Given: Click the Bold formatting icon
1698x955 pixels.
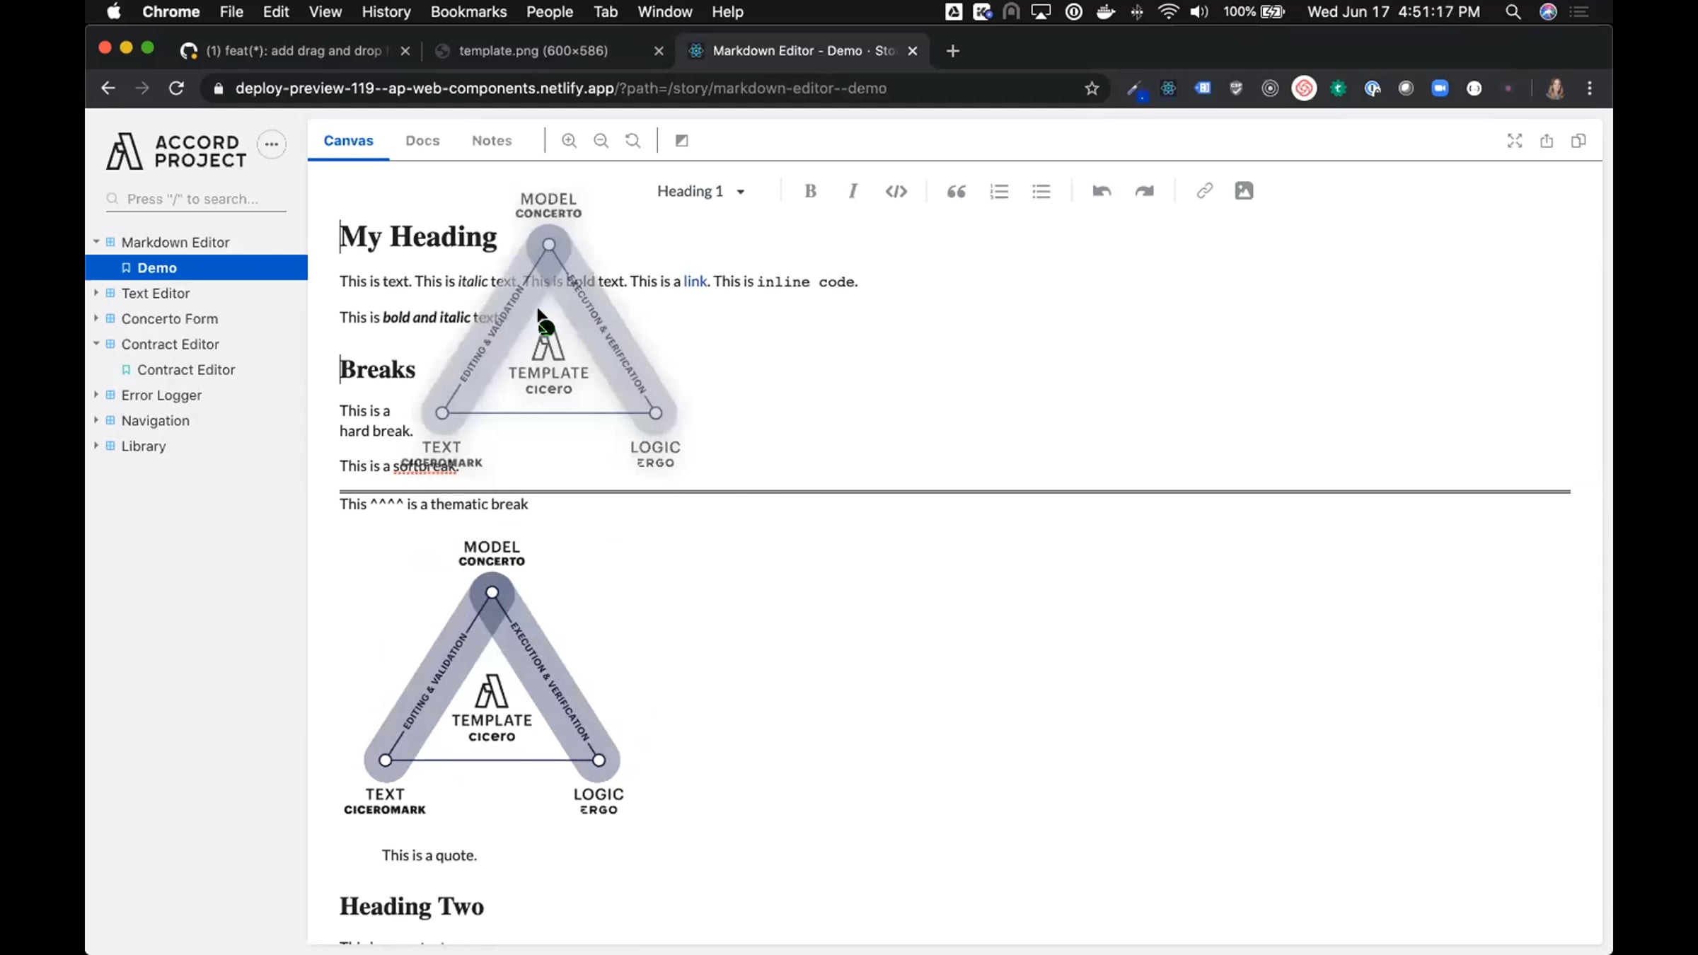Looking at the screenshot, I should point(810,191).
